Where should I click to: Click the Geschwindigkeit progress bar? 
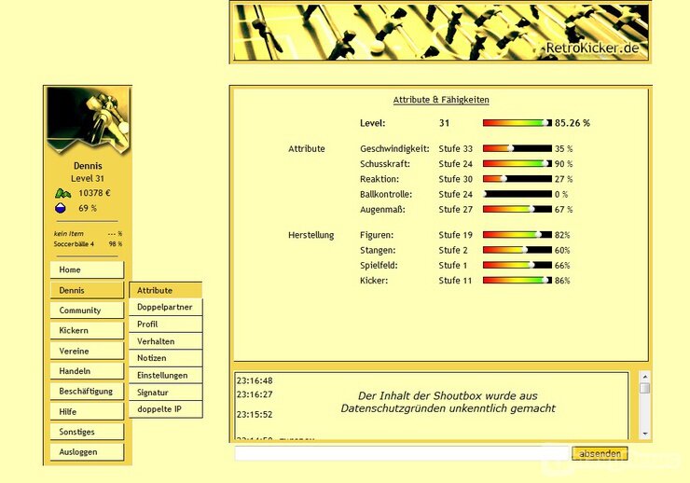coord(517,148)
